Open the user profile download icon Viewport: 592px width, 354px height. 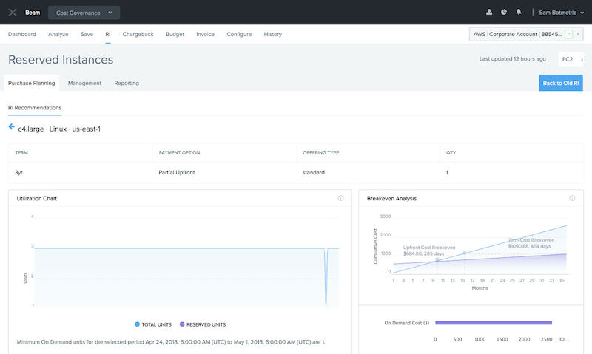(489, 12)
